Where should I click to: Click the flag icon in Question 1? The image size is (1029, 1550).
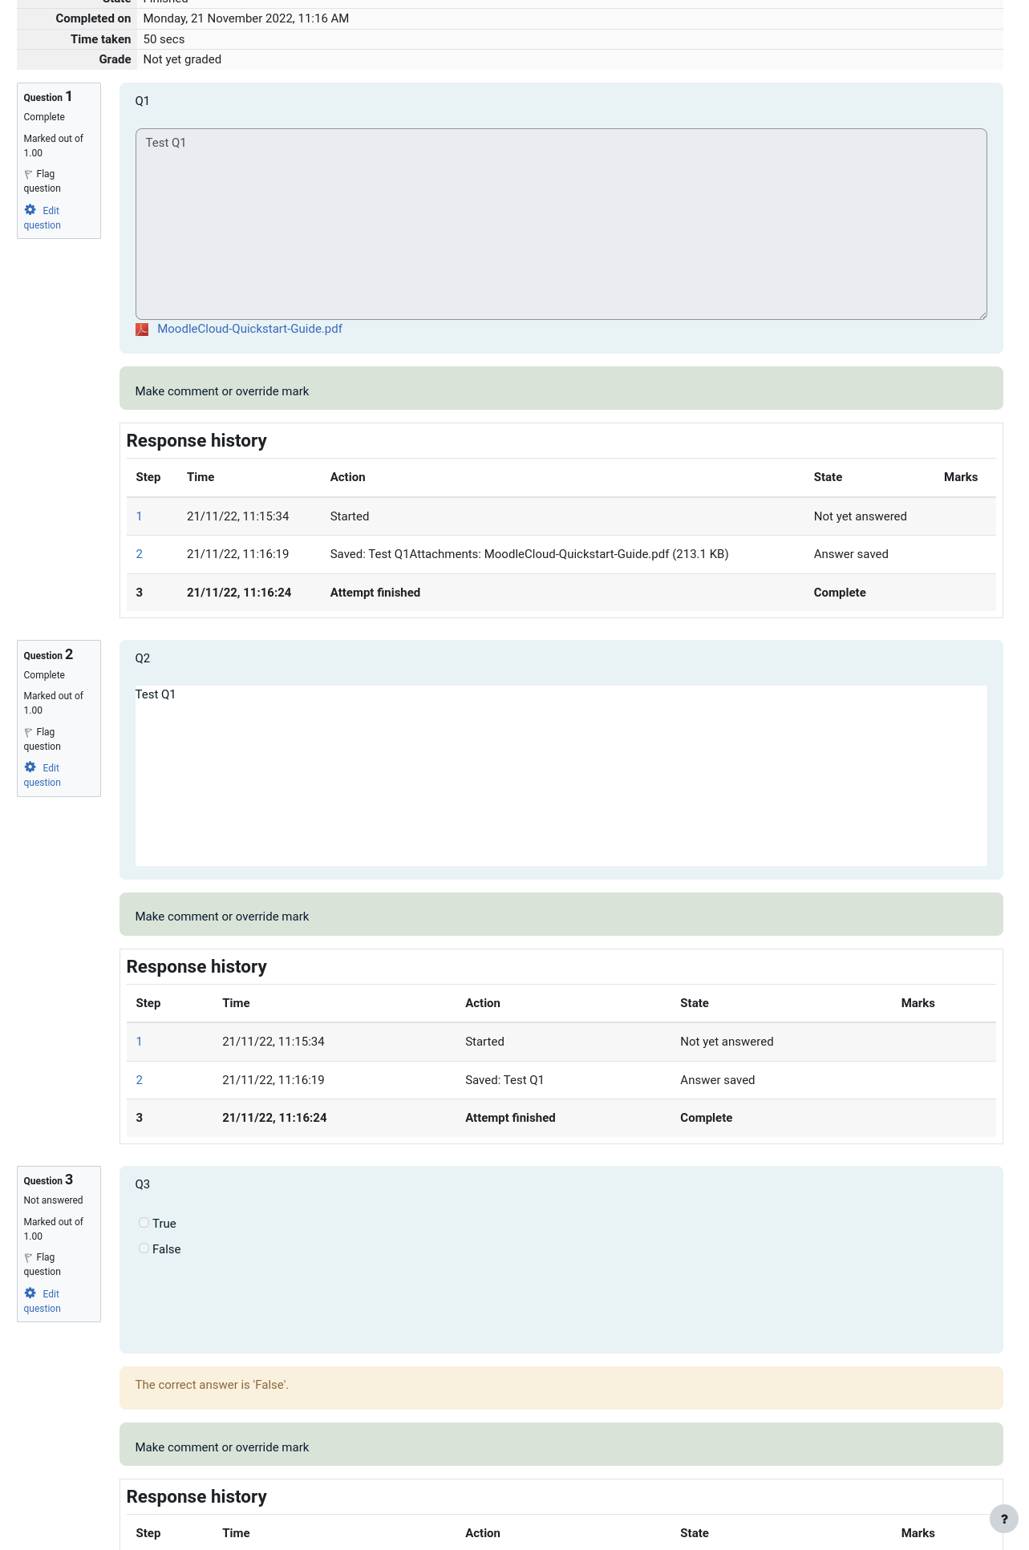28,174
